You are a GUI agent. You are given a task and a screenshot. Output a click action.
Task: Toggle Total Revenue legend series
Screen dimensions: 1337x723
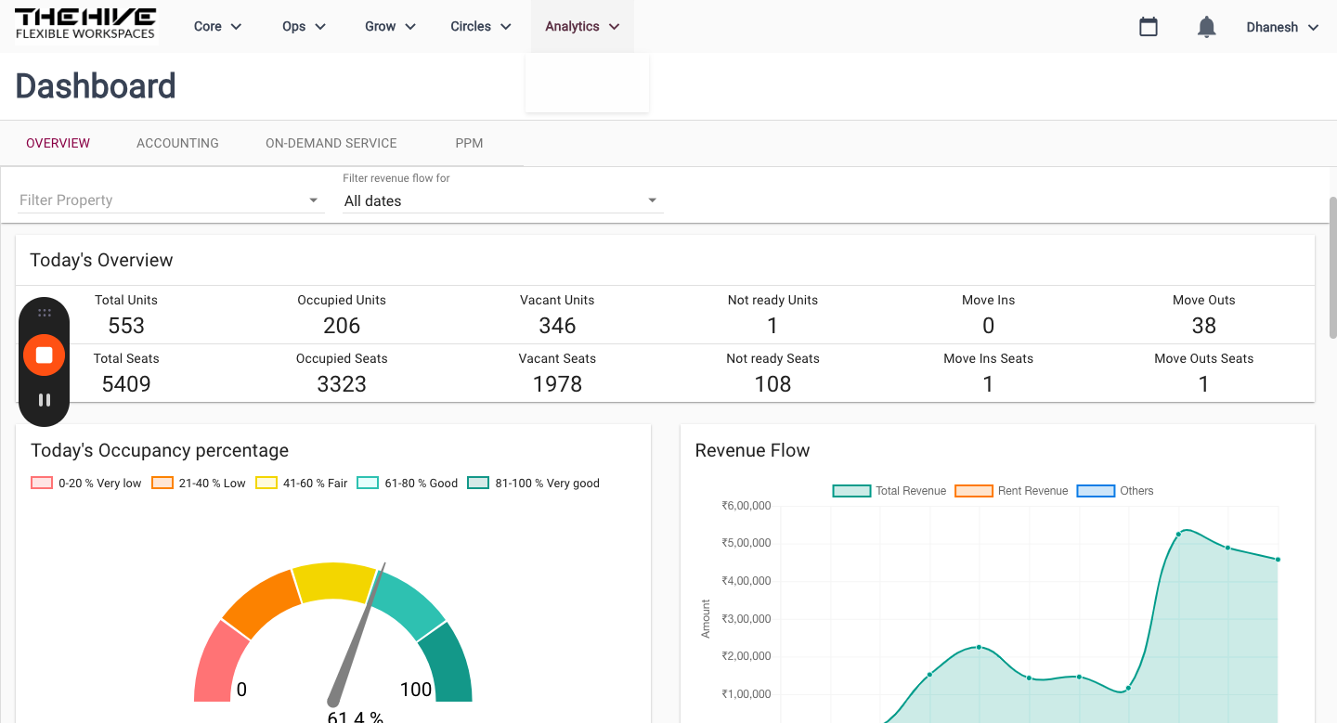tap(889, 491)
